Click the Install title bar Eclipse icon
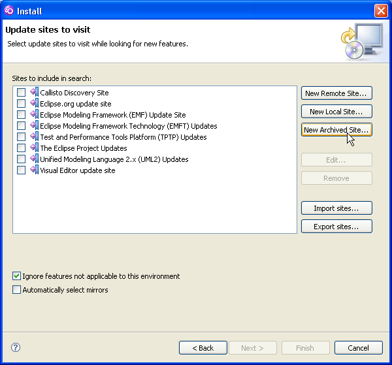The height and width of the screenshot is (365, 392). coord(9,10)
